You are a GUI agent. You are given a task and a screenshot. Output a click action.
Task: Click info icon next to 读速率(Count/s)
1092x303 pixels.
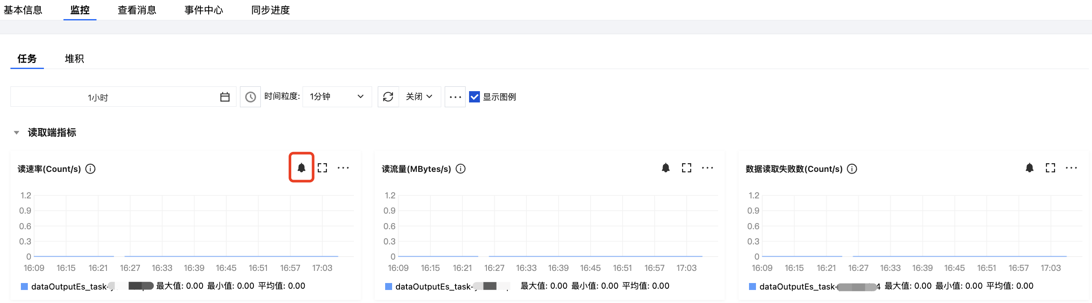(x=90, y=169)
